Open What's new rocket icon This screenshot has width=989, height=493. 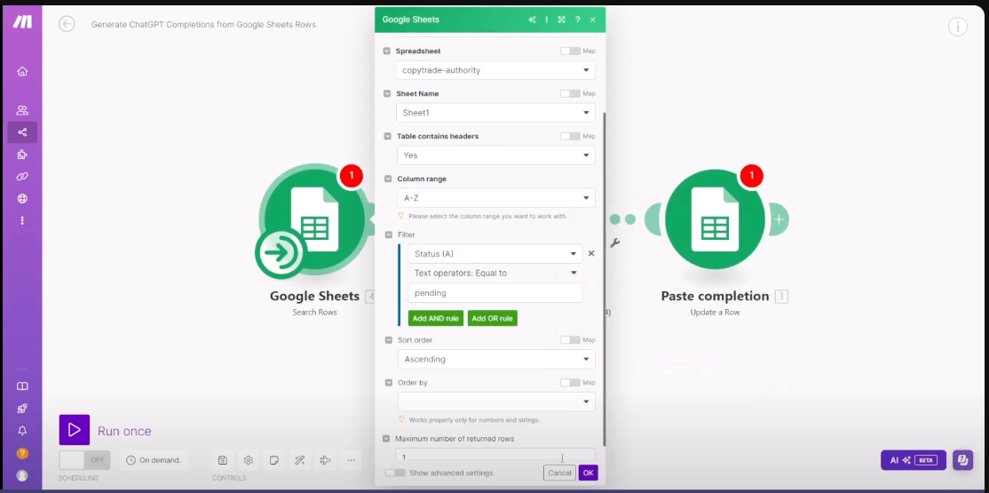point(22,409)
